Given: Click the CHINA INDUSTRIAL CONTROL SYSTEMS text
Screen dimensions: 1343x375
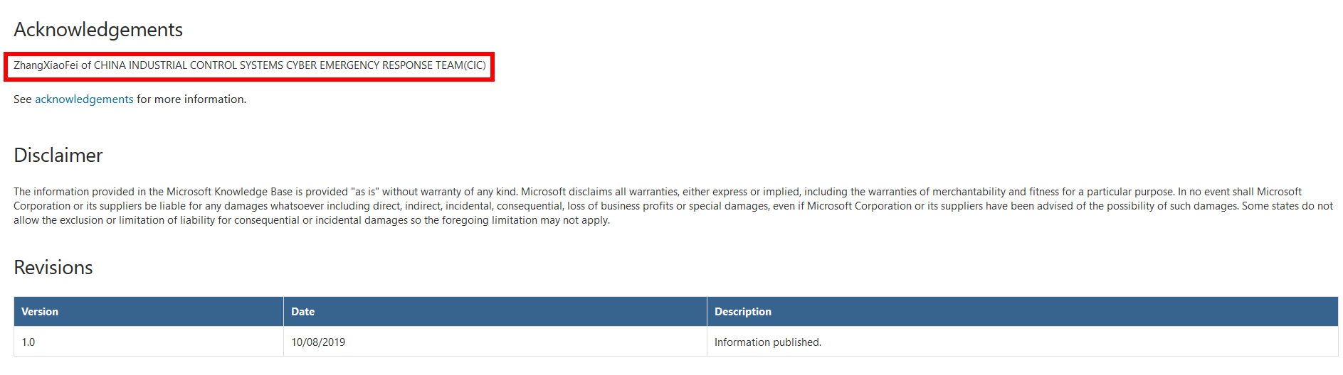Looking at the screenshot, I should point(189,65).
